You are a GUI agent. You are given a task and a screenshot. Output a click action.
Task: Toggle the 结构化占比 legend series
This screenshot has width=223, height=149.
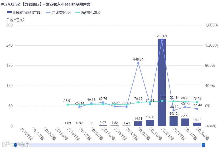88,12
